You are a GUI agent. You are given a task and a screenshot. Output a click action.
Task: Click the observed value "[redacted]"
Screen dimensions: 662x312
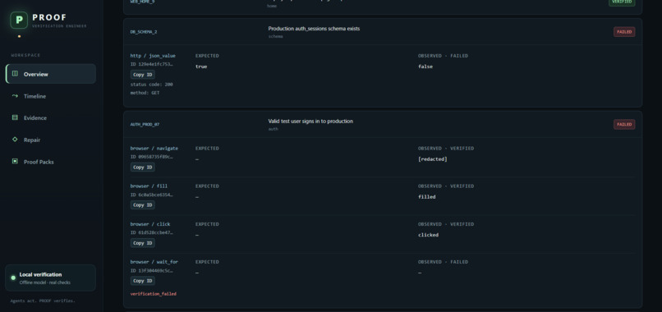point(433,159)
